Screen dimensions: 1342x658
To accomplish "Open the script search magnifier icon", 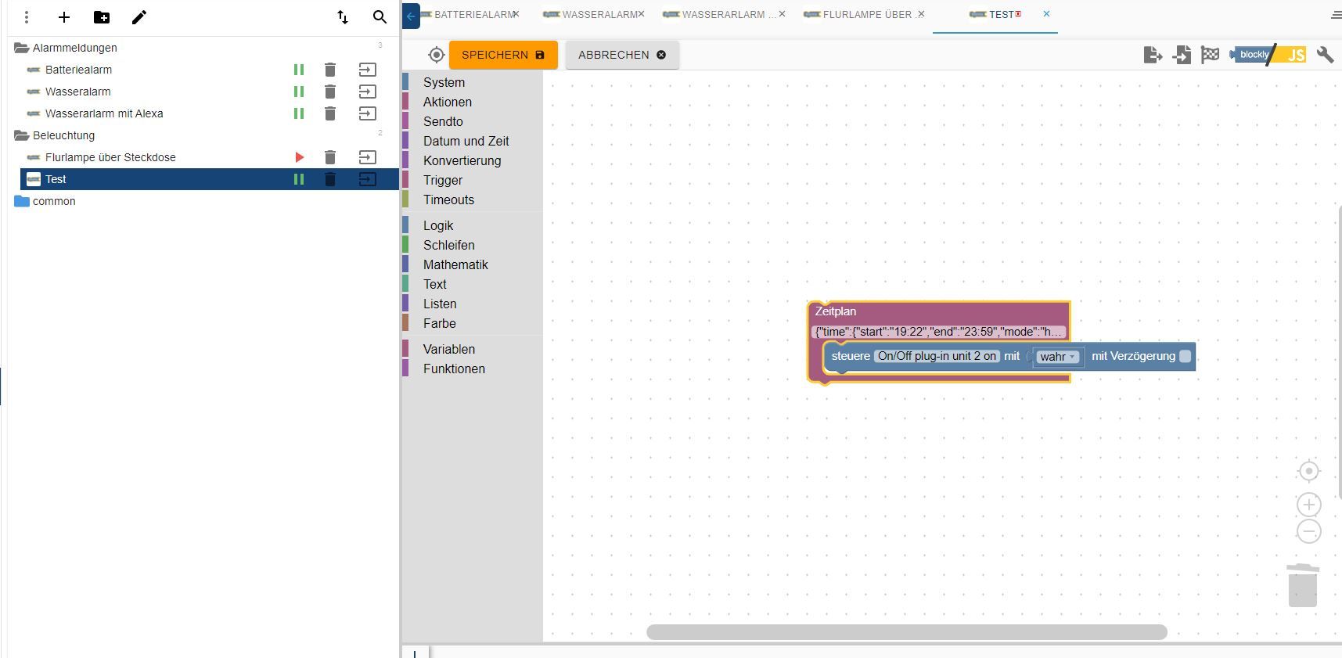I will pyautogui.click(x=380, y=17).
